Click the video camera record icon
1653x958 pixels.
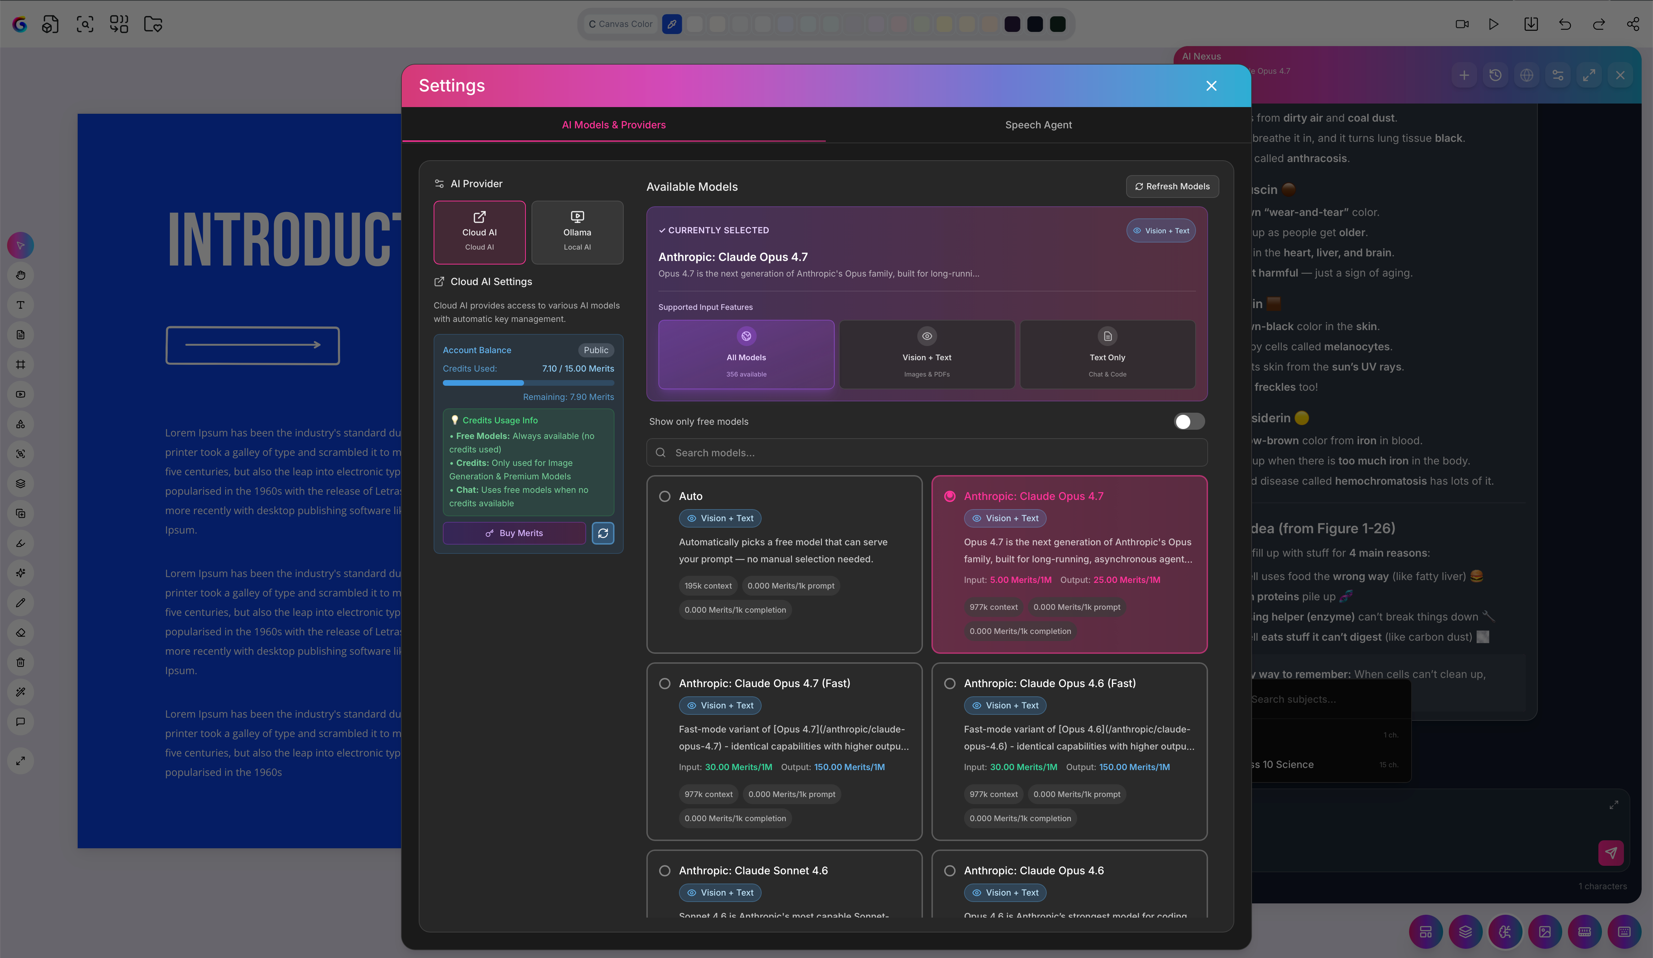click(x=1462, y=24)
